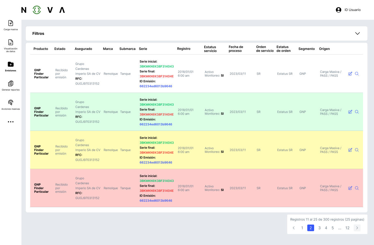Click the Origen column header
374x245 pixels.
click(324, 49)
